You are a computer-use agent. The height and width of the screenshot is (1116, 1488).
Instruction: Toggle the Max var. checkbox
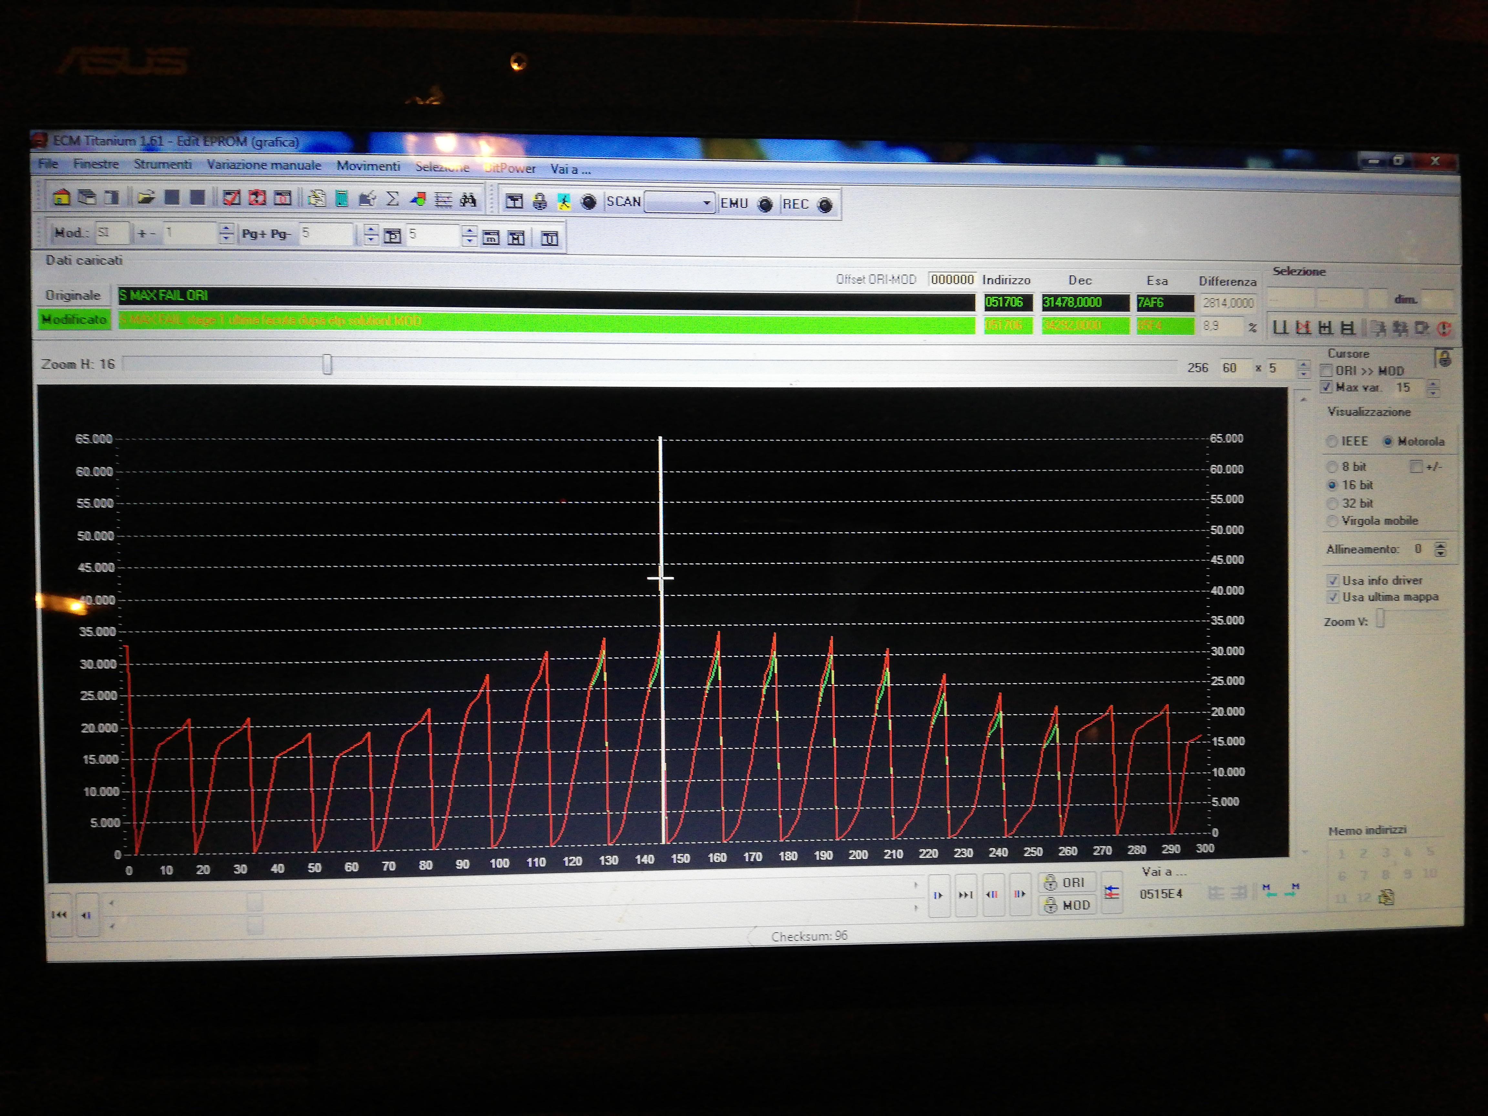point(1327,387)
